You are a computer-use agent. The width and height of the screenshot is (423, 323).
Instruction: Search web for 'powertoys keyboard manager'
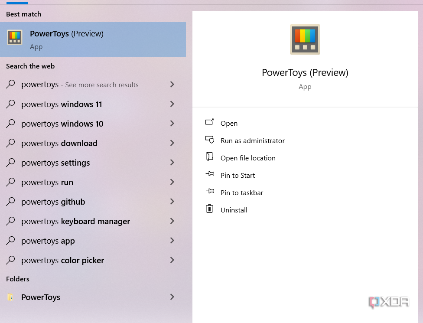93,221
